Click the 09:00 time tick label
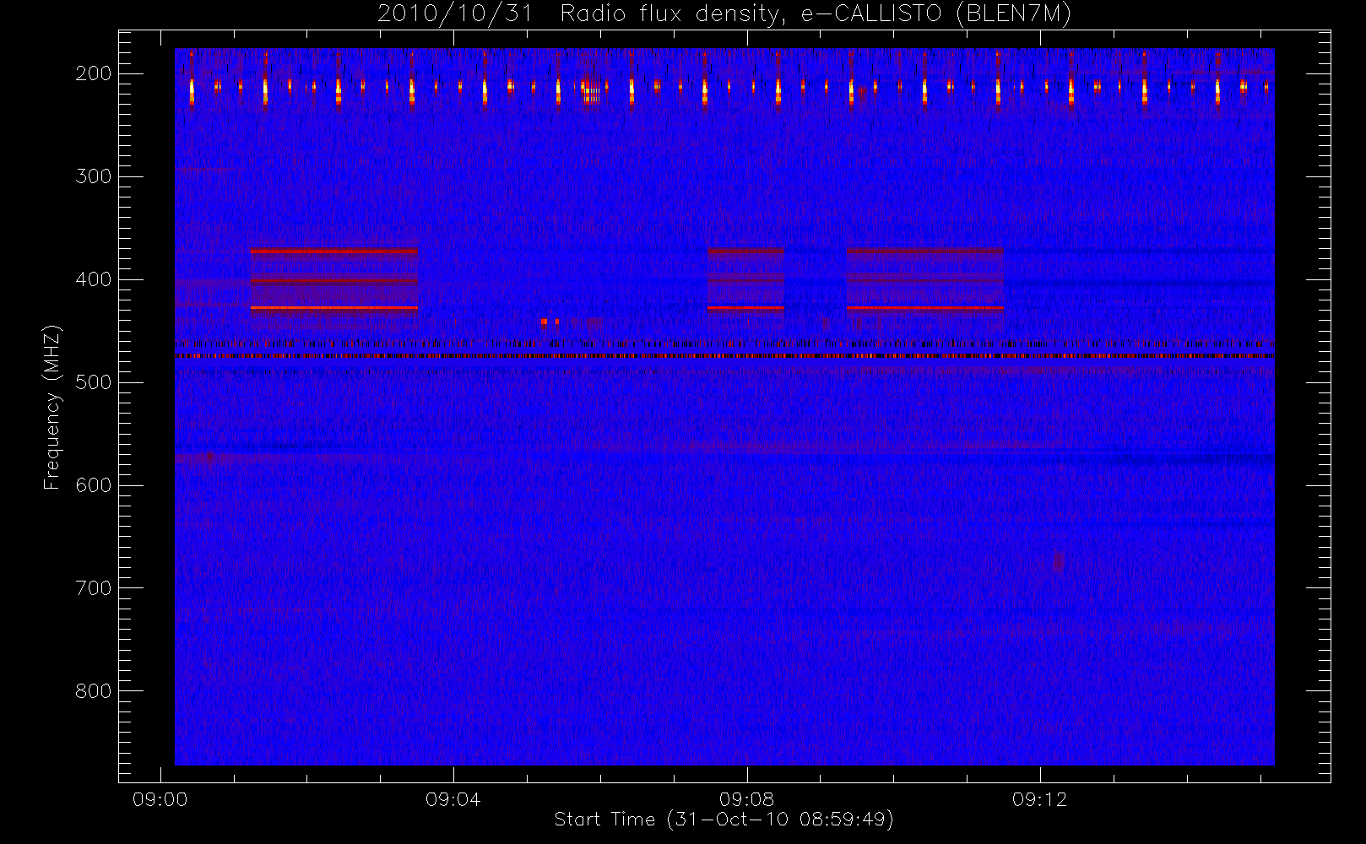This screenshot has height=844, width=1366. tap(160, 799)
